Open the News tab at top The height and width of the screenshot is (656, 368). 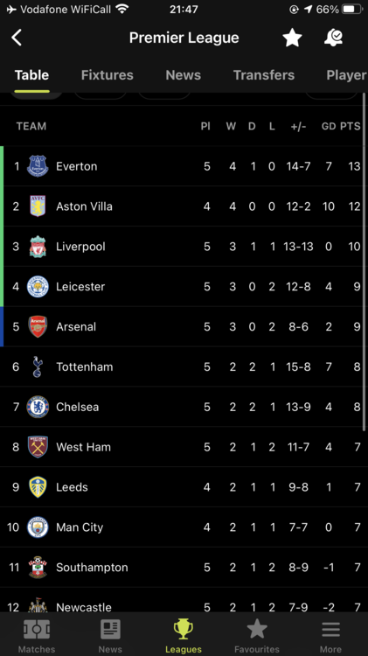pos(184,75)
